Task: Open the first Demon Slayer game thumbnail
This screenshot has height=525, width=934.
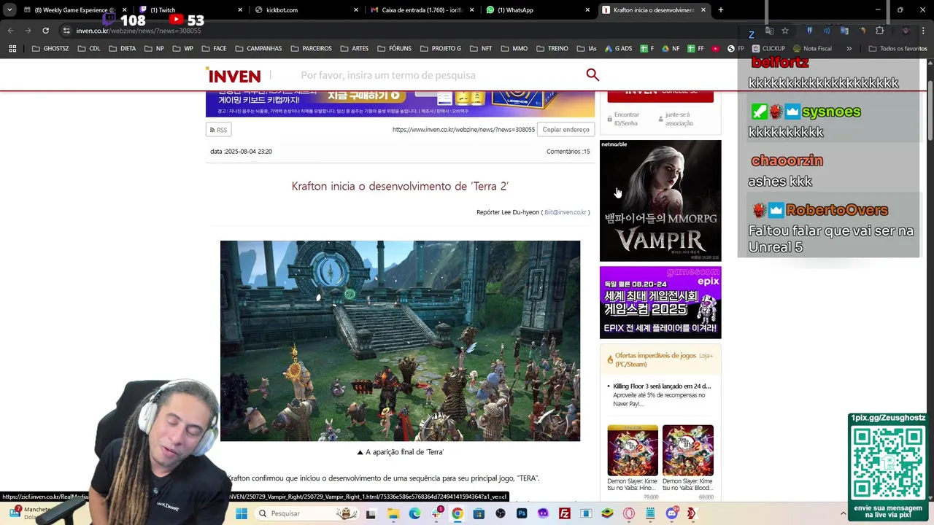Action: pyautogui.click(x=632, y=450)
